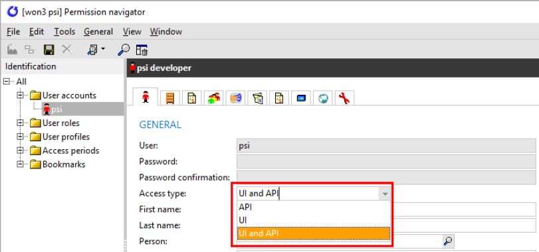
Task: Click the table with trash can toolbar icon
Action: [x=142, y=50]
